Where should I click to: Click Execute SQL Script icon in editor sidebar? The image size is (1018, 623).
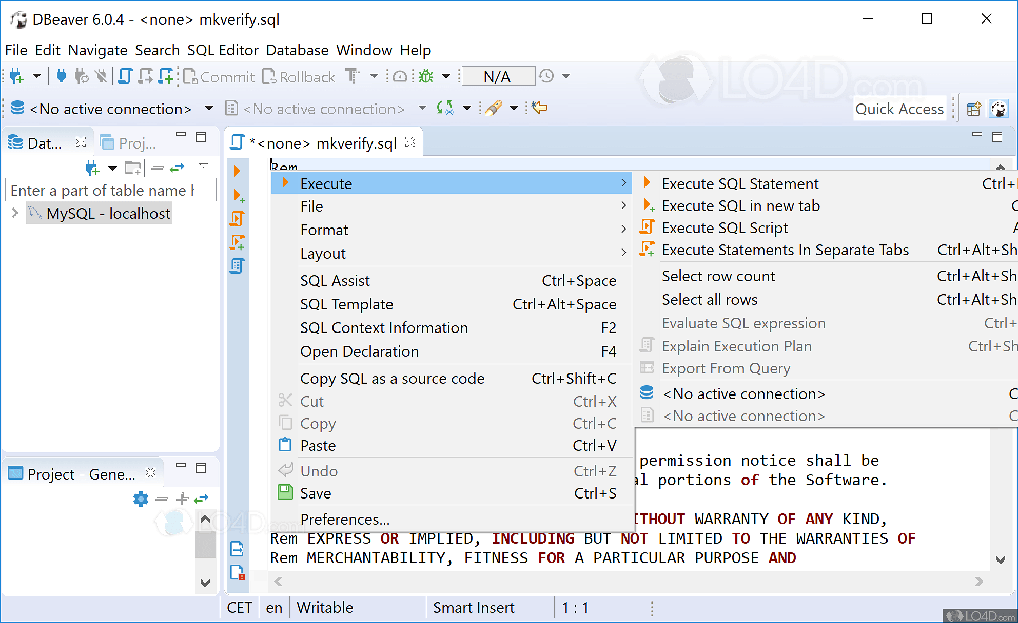click(237, 219)
